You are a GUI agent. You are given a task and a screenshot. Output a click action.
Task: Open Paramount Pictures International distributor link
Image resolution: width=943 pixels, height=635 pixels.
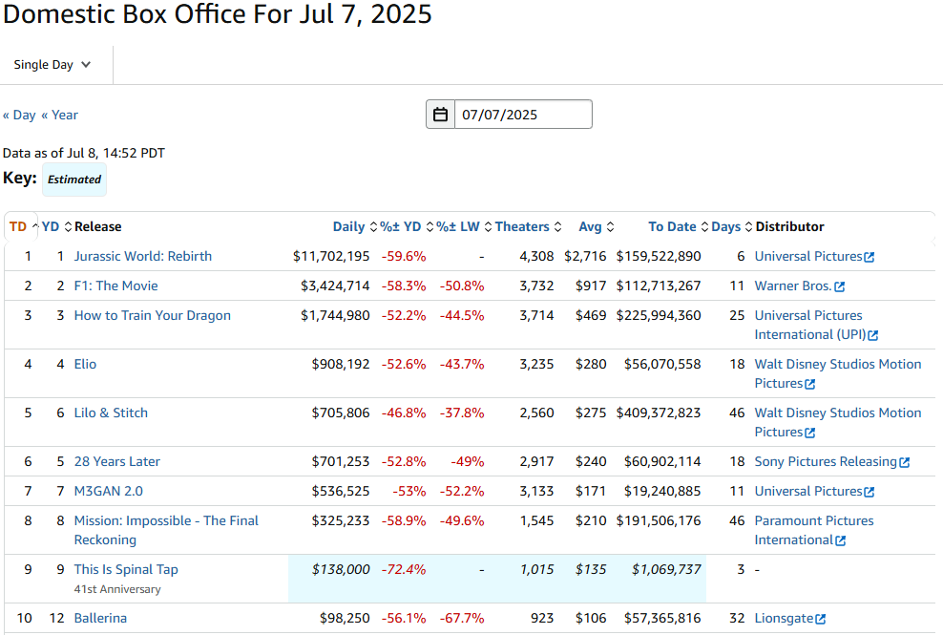click(814, 530)
